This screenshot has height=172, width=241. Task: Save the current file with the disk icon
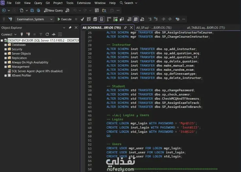tap(32, 10)
